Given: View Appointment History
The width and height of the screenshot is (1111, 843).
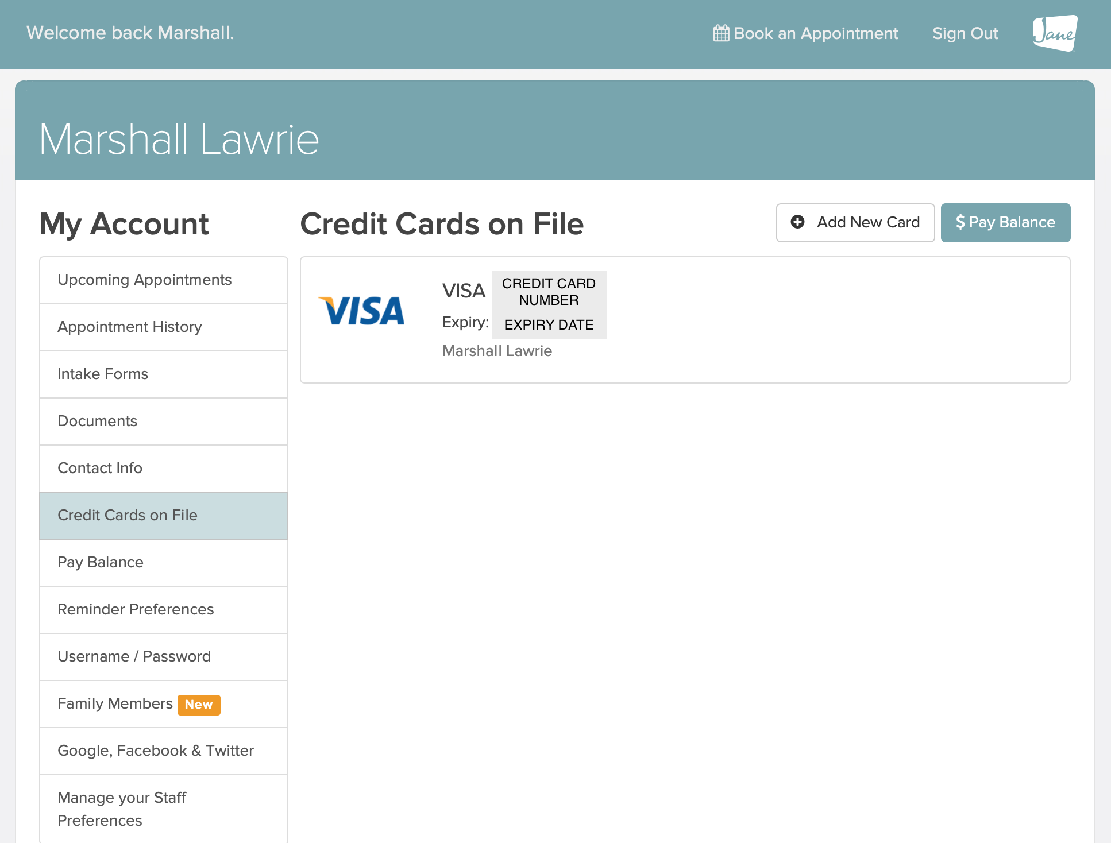Looking at the screenshot, I should click(x=129, y=327).
